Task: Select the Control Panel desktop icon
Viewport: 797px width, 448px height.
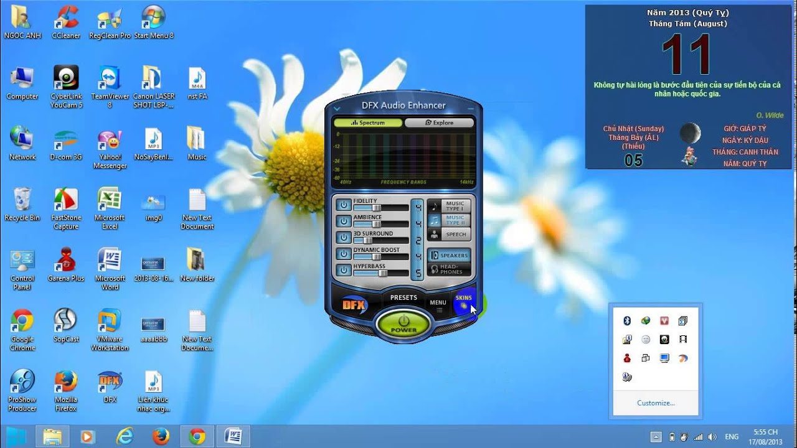Action: (22, 270)
